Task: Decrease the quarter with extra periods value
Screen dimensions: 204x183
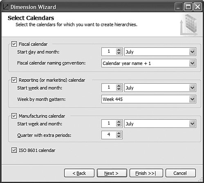Action: [x=119, y=136]
